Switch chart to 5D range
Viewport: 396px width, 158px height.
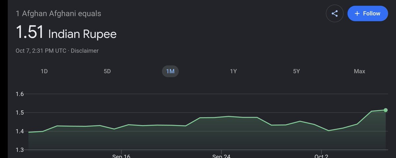click(x=107, y=71)
